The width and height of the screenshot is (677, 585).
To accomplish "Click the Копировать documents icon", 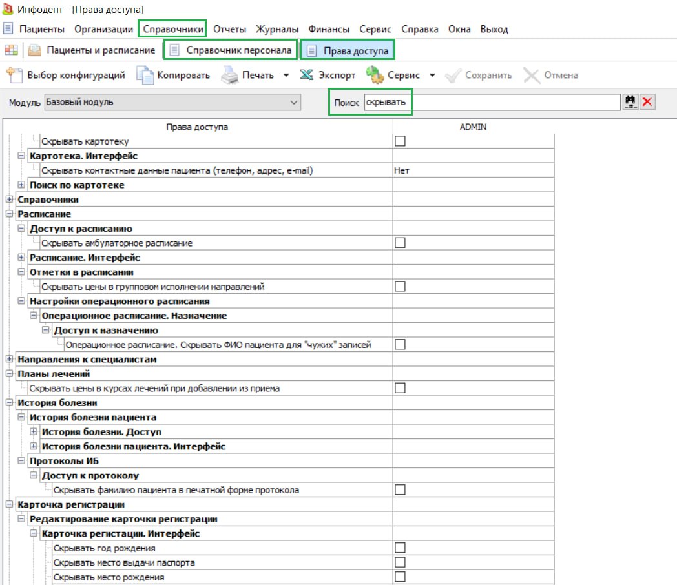I will [145, 75].
